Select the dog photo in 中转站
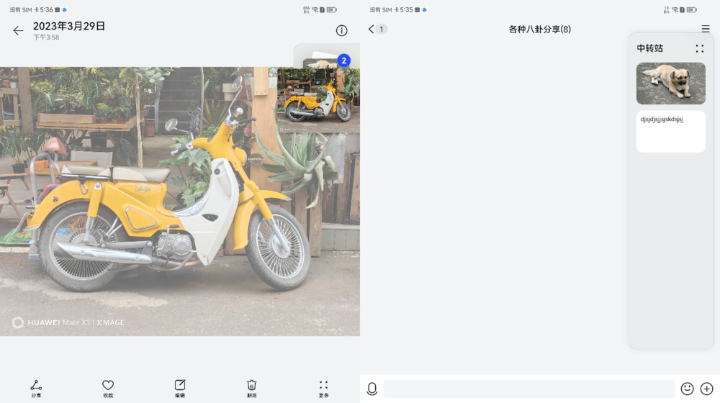This screenshot has height=403, width=720. click(x=670, y=83)
